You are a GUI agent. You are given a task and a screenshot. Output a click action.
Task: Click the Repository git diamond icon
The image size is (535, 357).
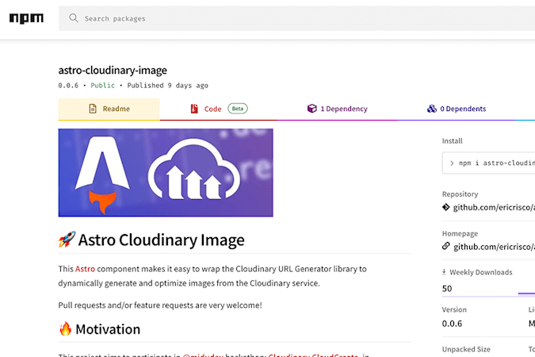coord(446,207)
